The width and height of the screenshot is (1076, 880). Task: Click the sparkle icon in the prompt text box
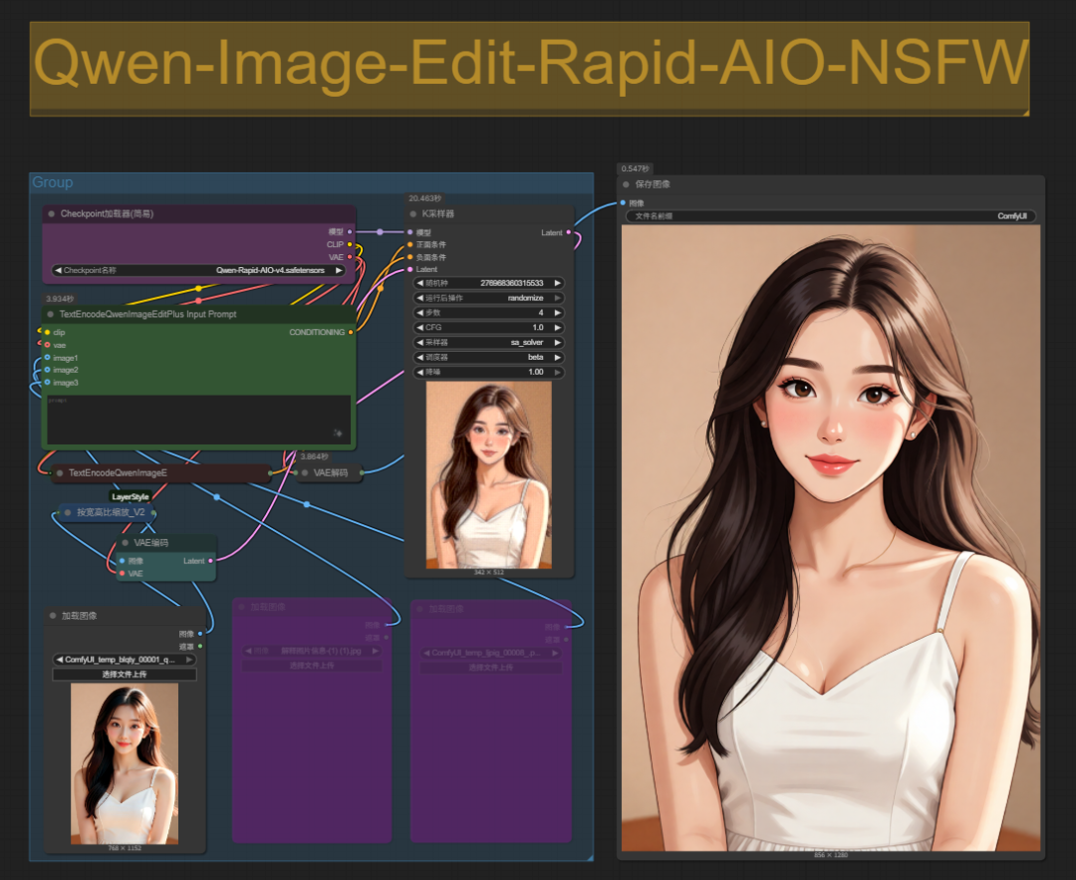click(x=338, y=434)
